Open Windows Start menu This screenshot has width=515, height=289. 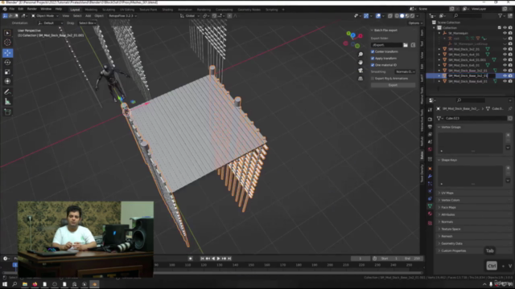tap(5, 284)
